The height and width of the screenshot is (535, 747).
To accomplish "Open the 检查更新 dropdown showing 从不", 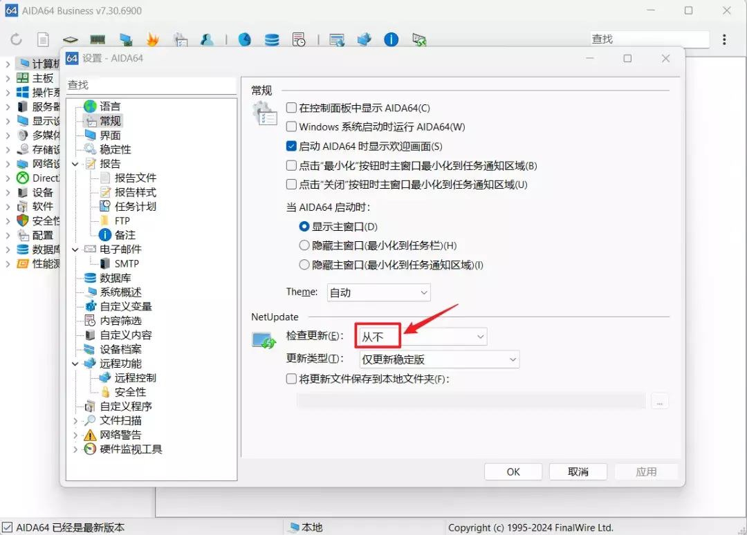I will pyautogui.click(x=423, y=337).
